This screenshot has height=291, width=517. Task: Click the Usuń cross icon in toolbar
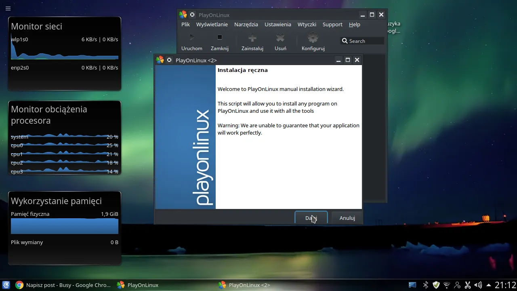[x=280, y=38]
